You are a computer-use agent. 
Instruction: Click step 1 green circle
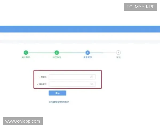26,53
